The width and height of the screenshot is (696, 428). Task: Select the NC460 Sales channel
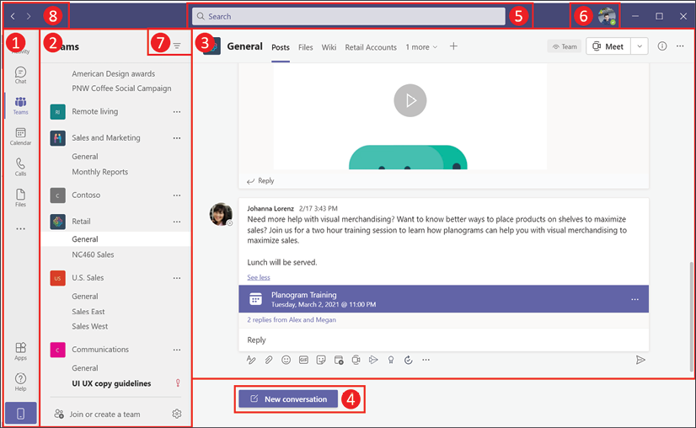[x=93, y=254]
